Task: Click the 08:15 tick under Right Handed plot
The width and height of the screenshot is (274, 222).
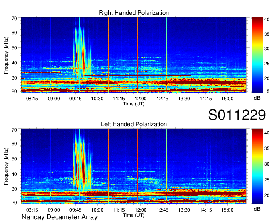Action: [32, 99]
